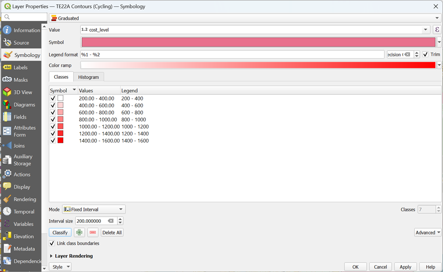443x272 pixels.
Task: Toggle the Trim checkbox
Action: click(425, 55)
